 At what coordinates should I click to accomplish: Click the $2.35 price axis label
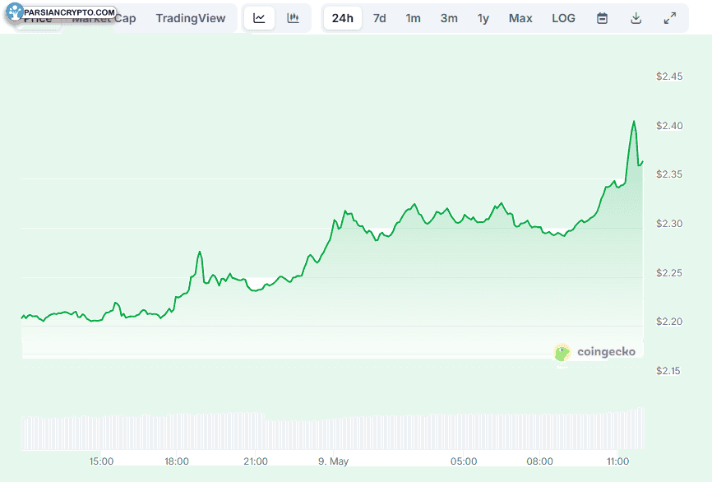click(x=669, y=174)
